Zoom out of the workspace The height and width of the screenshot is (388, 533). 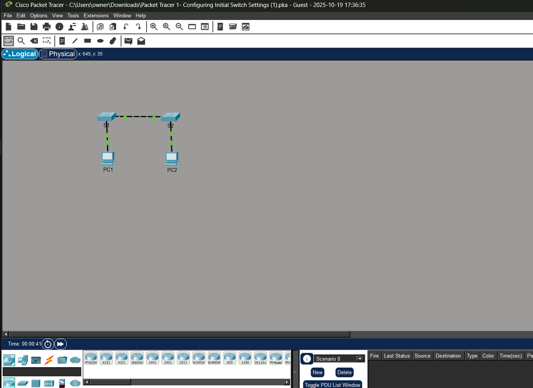tap(179, 27)
